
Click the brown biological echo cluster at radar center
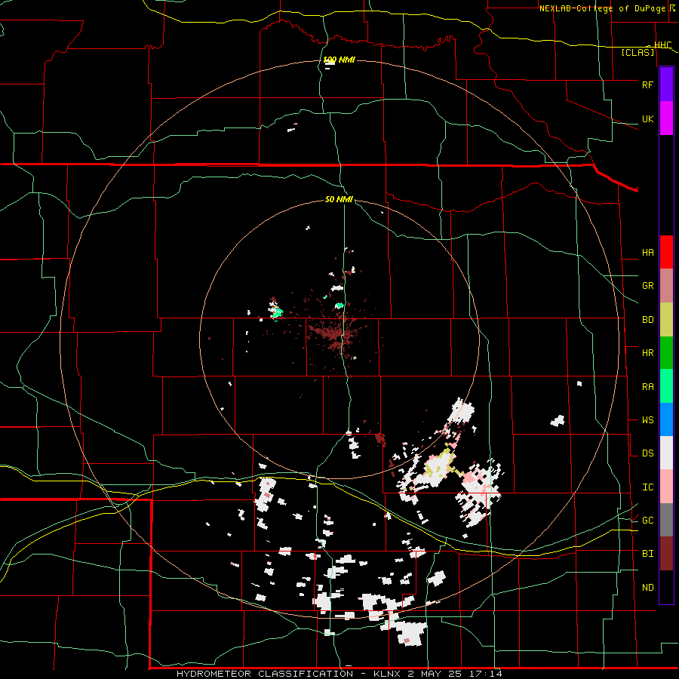pos(336,336)
